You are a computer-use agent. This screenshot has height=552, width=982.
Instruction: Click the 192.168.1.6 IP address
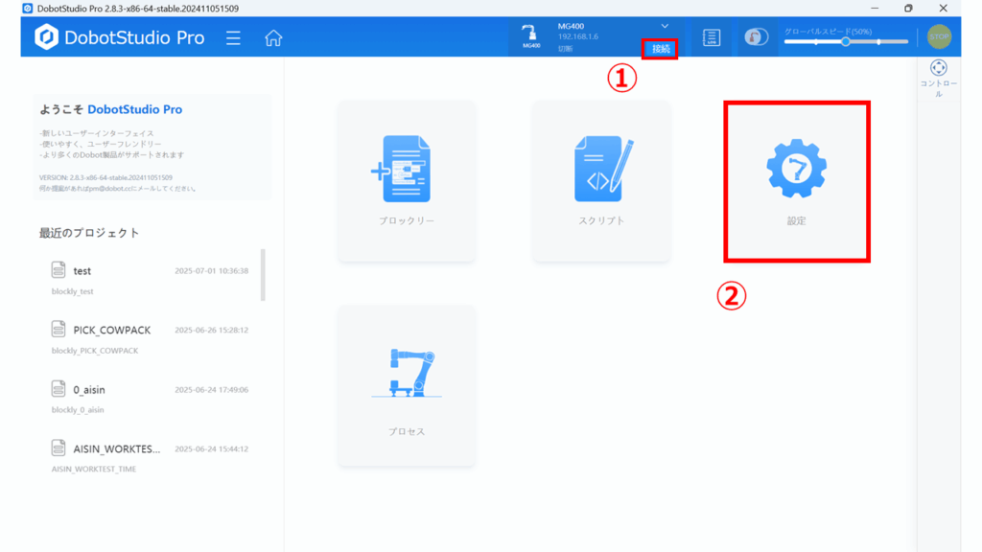tap(577, 37)
